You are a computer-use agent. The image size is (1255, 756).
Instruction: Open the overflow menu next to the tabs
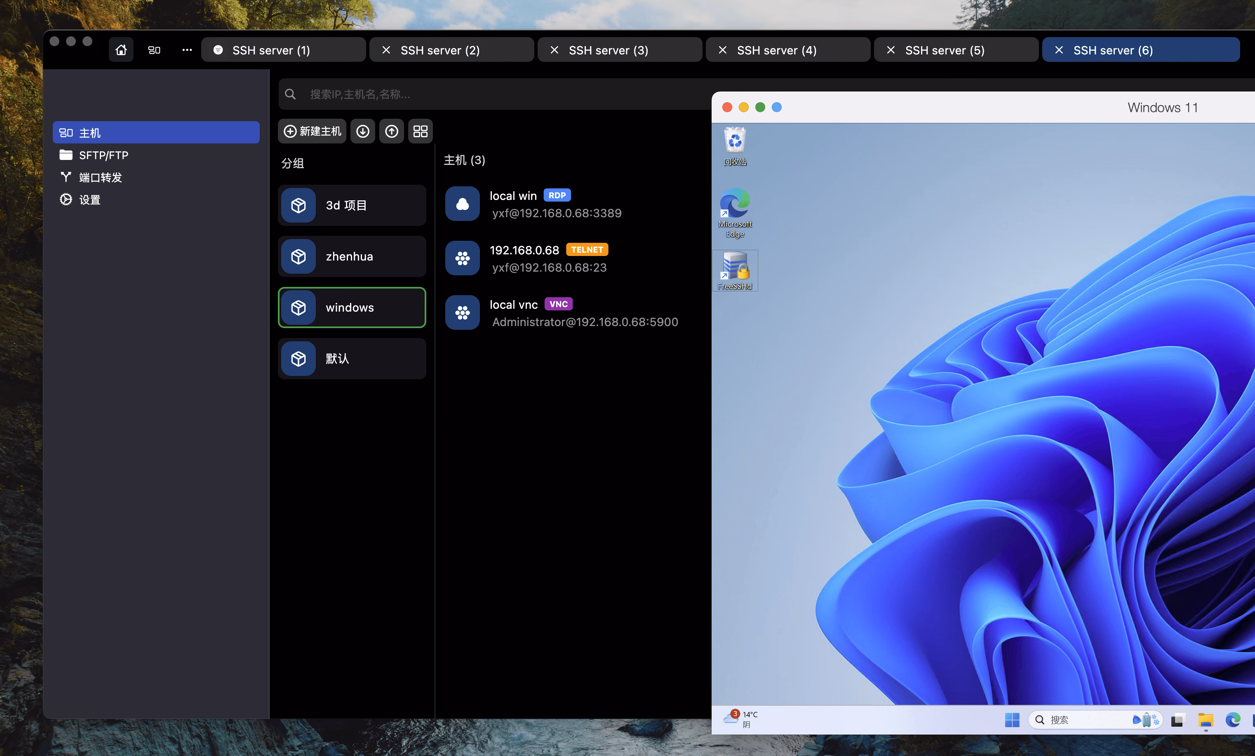point(186,49)
